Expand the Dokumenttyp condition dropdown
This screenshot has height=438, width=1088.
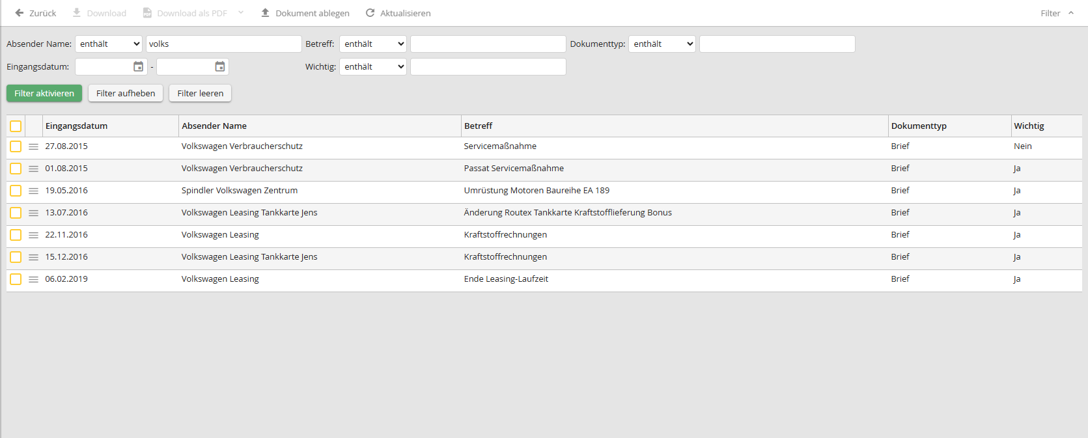pyautogui.click(x=662, y=44)
